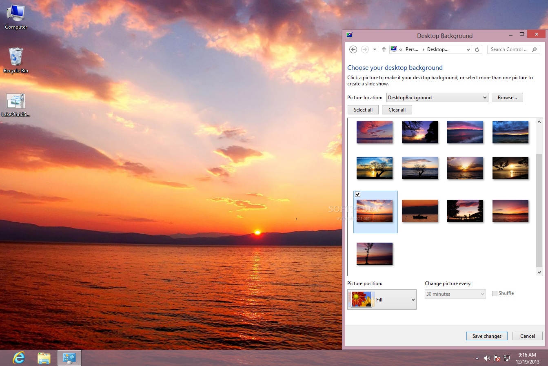Click the Clear all button
The width and height of the screenshot is (548, 366).
coord(397,109)
